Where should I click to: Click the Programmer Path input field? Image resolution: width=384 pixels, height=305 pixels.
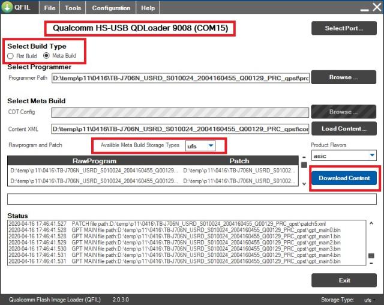[x=181, y=78]
